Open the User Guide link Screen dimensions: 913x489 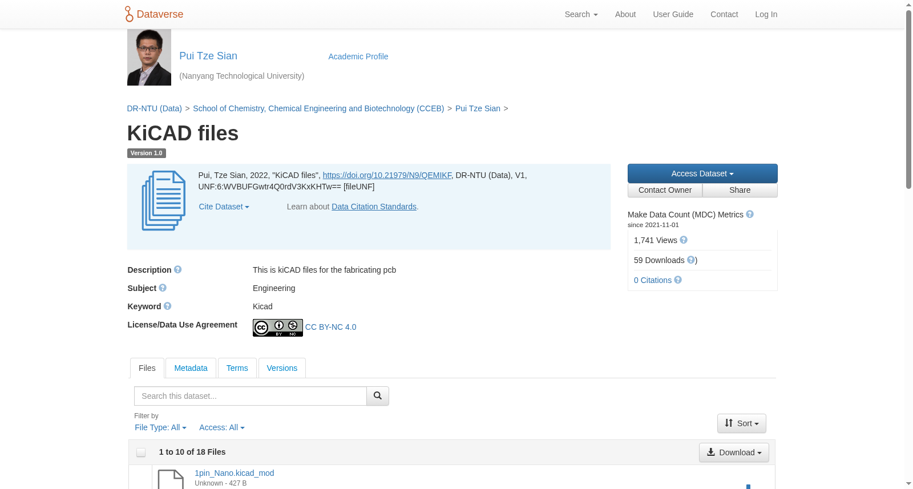(x=673, y=14)
